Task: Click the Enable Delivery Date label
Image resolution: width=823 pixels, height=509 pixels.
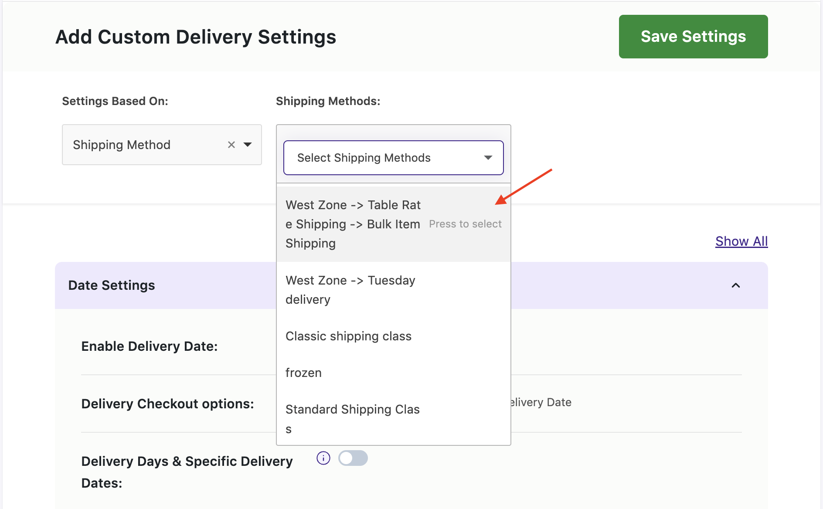Action: pos(149,346)
